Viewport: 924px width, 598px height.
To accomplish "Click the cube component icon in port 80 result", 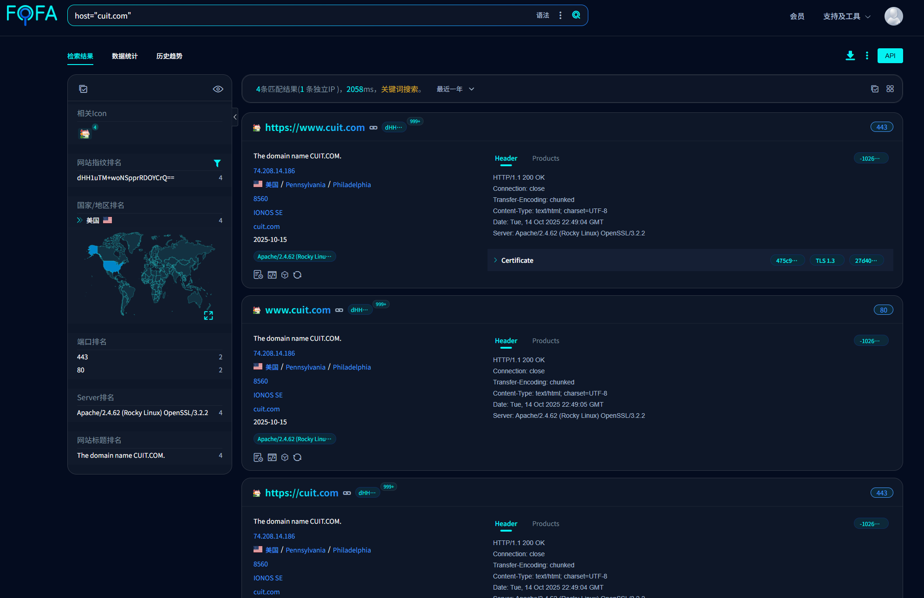I will click(285, 457).
